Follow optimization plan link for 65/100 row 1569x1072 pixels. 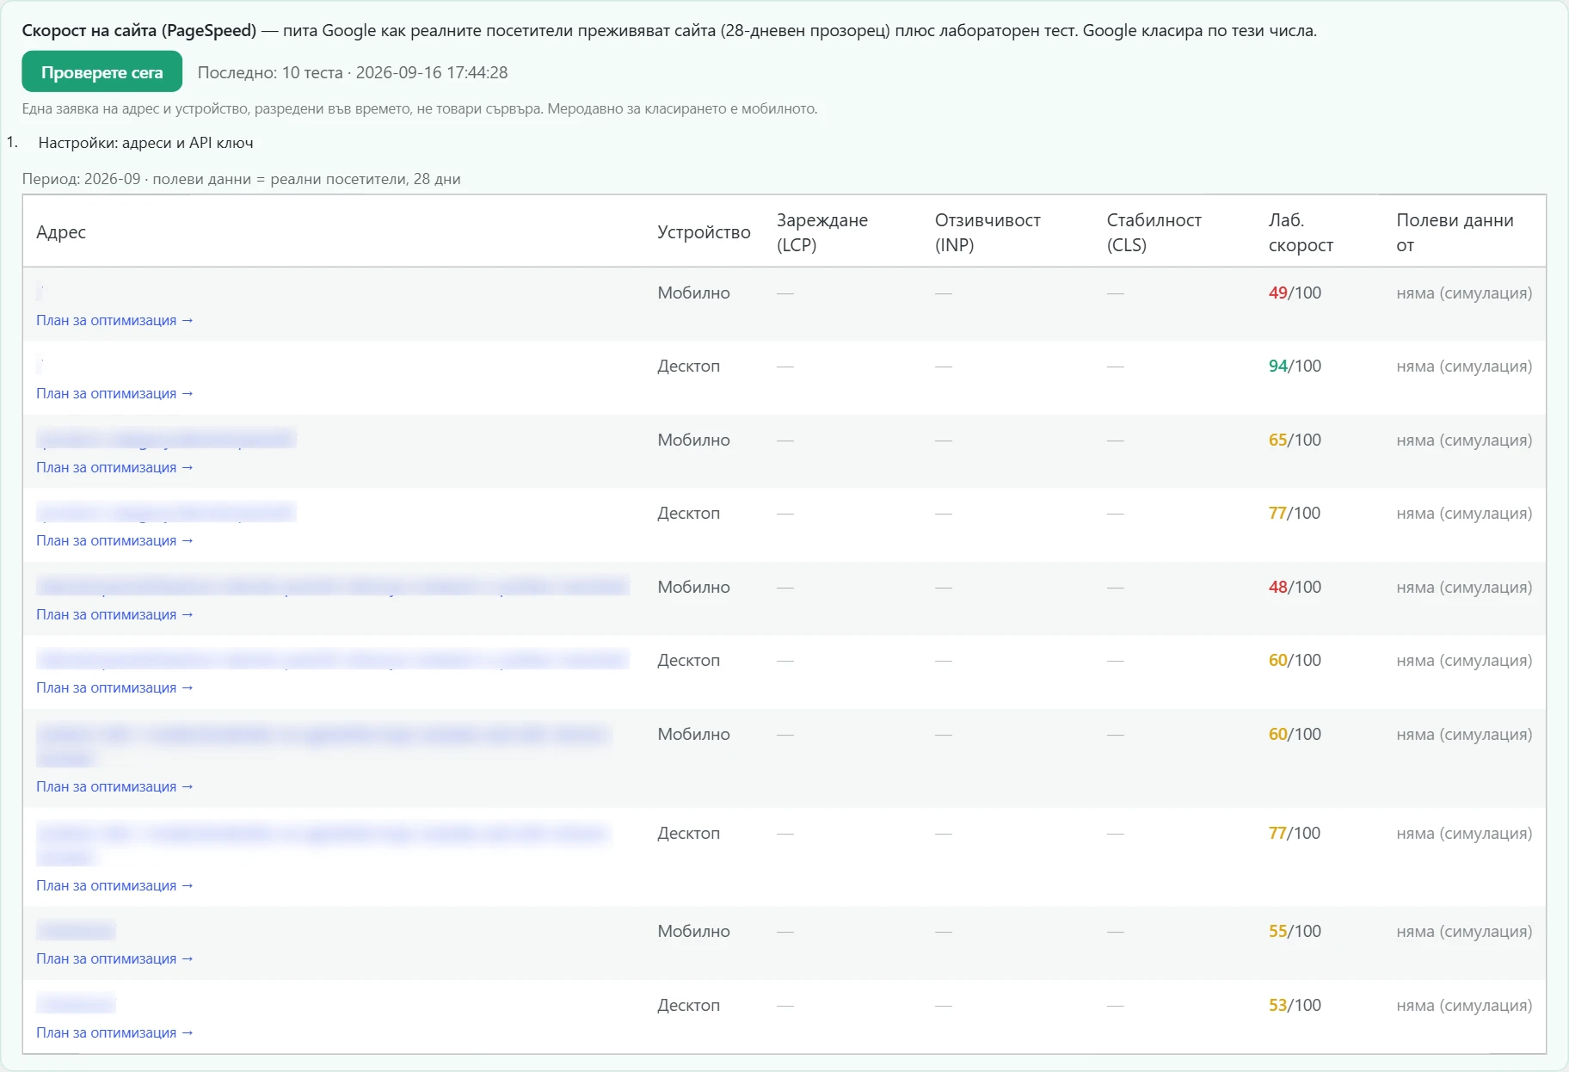(x=114, y=467)
